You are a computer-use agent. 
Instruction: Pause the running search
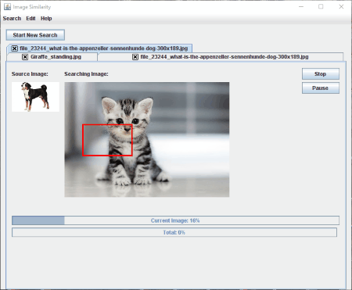(x=321, y=88)
